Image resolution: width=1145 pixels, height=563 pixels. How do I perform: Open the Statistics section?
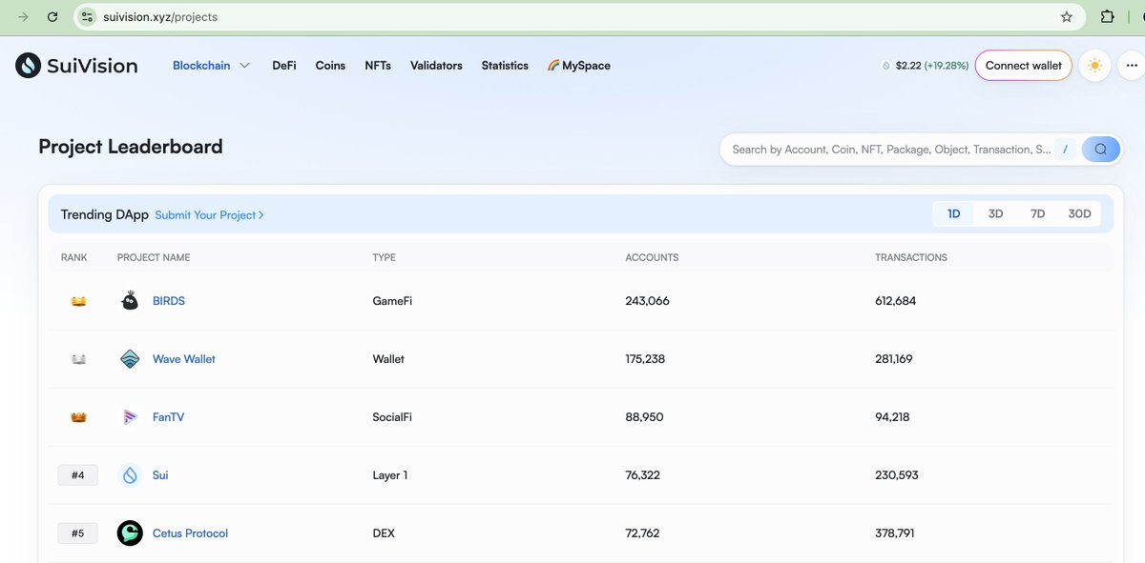[x=505, y=65]
